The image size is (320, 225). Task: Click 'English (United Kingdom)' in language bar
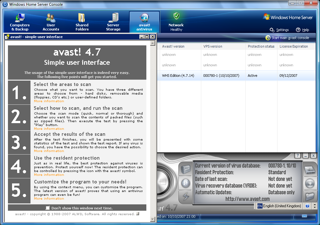pyautogui.click(x=282, y=206)
